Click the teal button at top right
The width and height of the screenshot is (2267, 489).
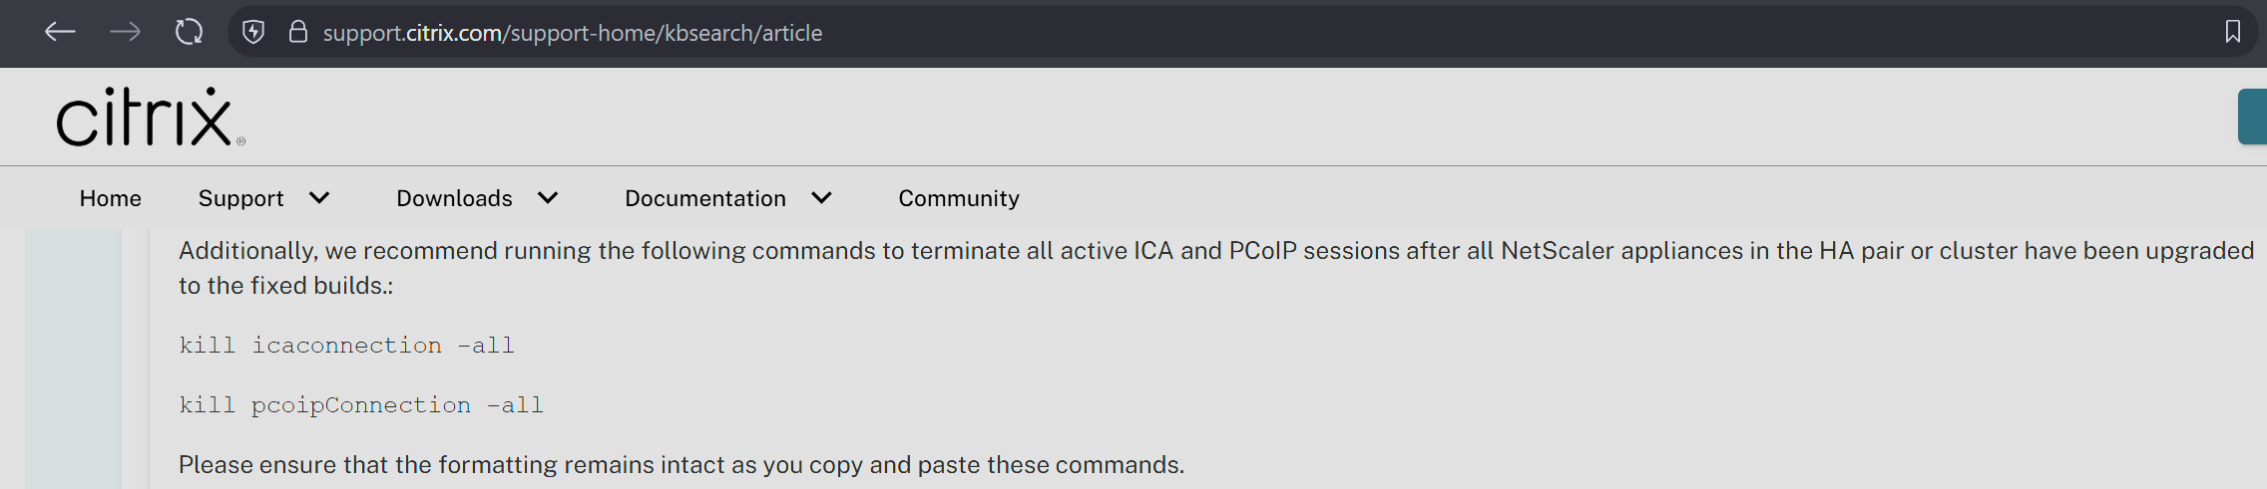(2252, 117)
